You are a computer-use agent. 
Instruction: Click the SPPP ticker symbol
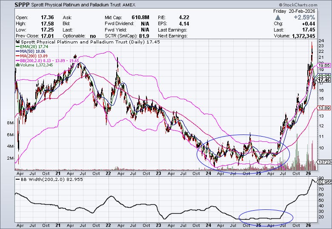(x=22, y=5)
